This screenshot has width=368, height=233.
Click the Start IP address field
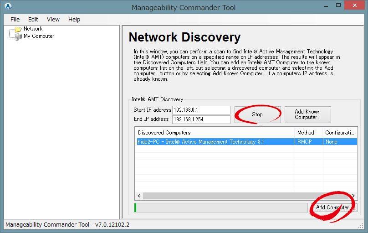(201, 110)
